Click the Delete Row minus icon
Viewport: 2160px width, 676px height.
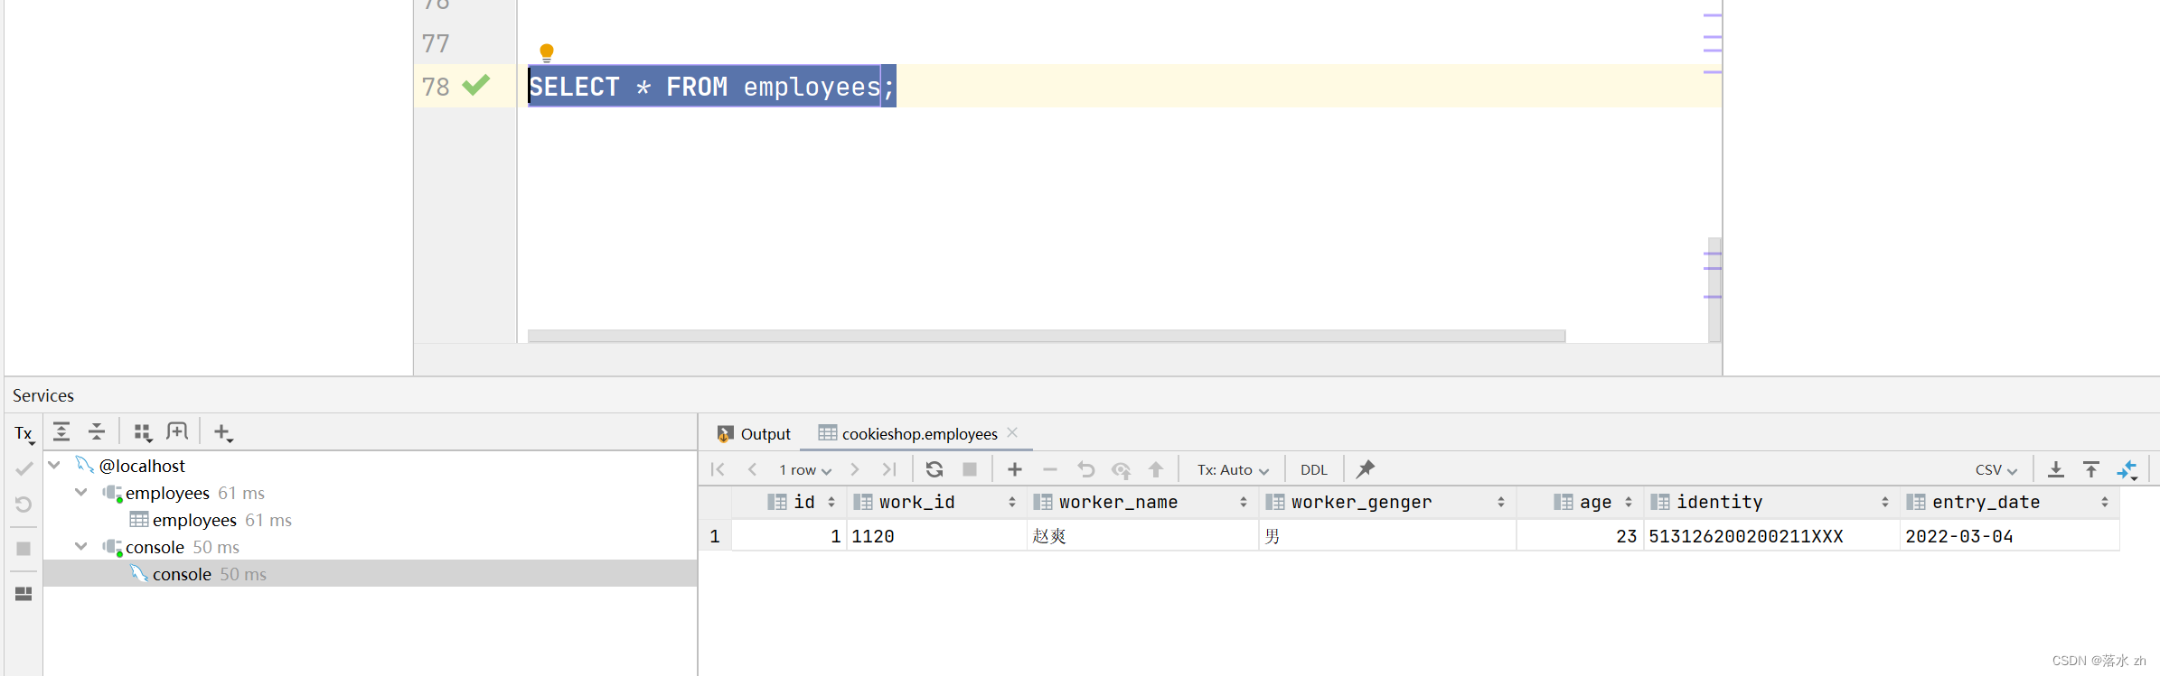(1050, 469)
